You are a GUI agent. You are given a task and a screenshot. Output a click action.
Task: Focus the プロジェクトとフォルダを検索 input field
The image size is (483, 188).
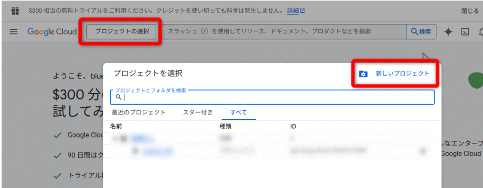pos(272,97)
